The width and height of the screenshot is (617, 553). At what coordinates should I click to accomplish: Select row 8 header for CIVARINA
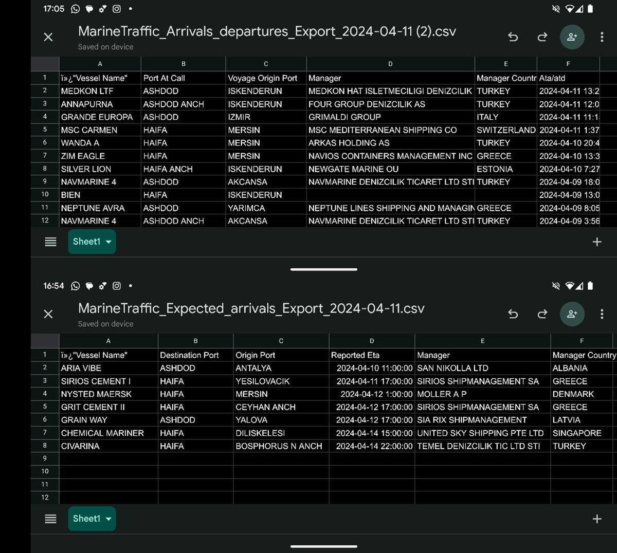[x=45, y=446]
